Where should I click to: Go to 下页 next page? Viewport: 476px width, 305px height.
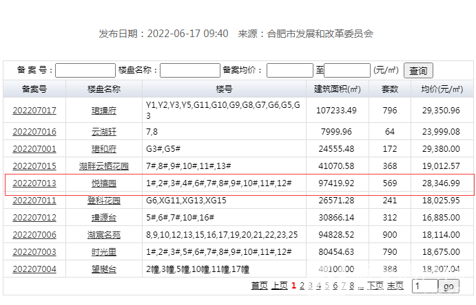pyautogui.click(x=375, y=286)
